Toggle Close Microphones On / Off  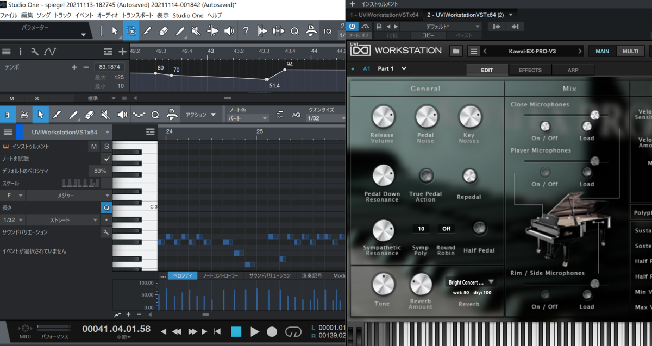[544, 126]
